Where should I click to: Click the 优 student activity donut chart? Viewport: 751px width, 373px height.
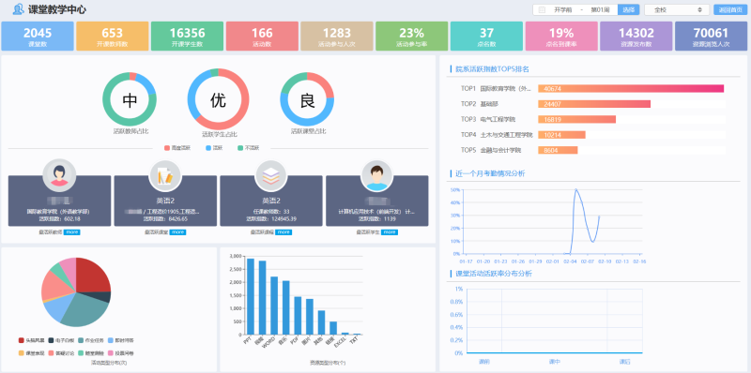[x=219, y=99]
